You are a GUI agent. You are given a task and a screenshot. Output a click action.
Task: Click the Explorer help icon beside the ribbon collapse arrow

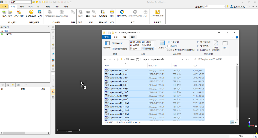[x=237, y=37]
